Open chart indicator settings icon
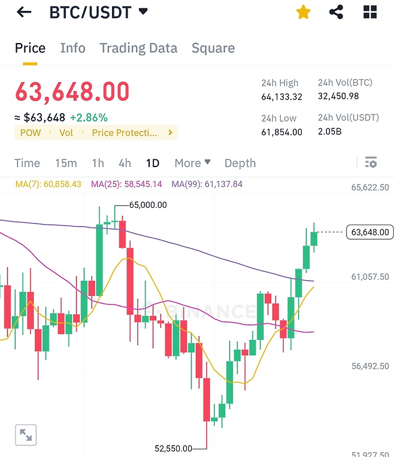This screenshot has height=457, width=394. click(x=371, y=162)
